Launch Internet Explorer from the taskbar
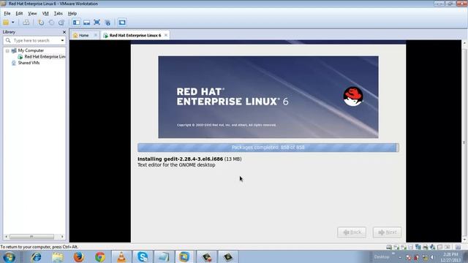 [x=36, y=257]
